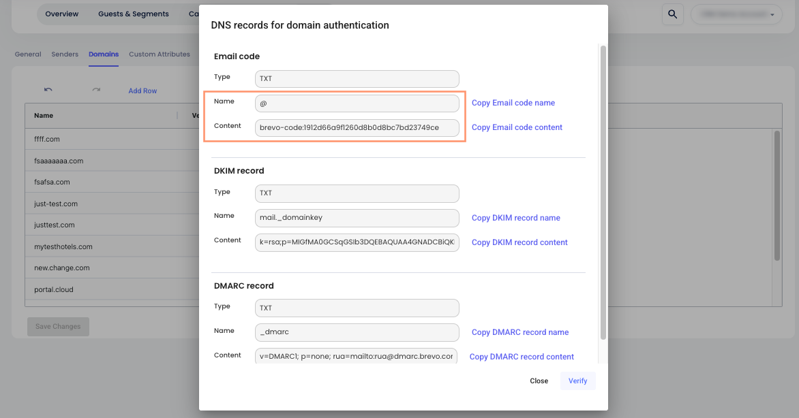This screenshot has width=799, height=418.
Task: Click the dialog's vertical scrollbar
Action: pyautogui.click(x=603, y=192)
